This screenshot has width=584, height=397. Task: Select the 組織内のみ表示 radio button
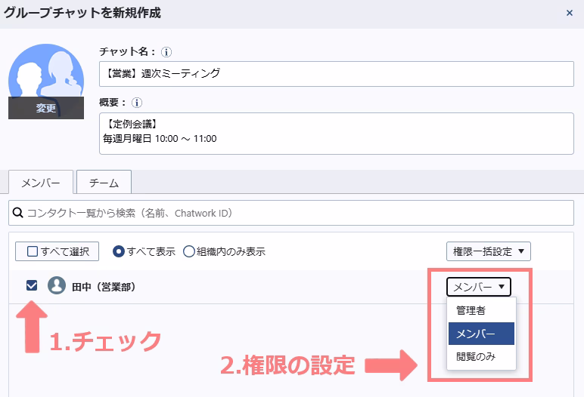(189, 251)
